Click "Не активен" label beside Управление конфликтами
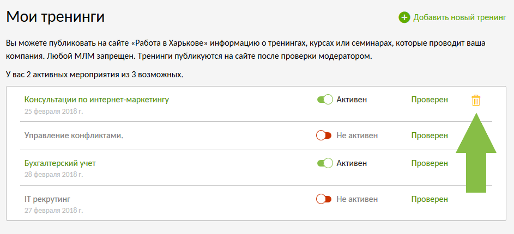The width and height of the screenshot is (514, 234). (x=358, y=135)
